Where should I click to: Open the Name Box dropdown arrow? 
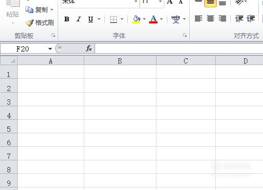click(50, 49)
